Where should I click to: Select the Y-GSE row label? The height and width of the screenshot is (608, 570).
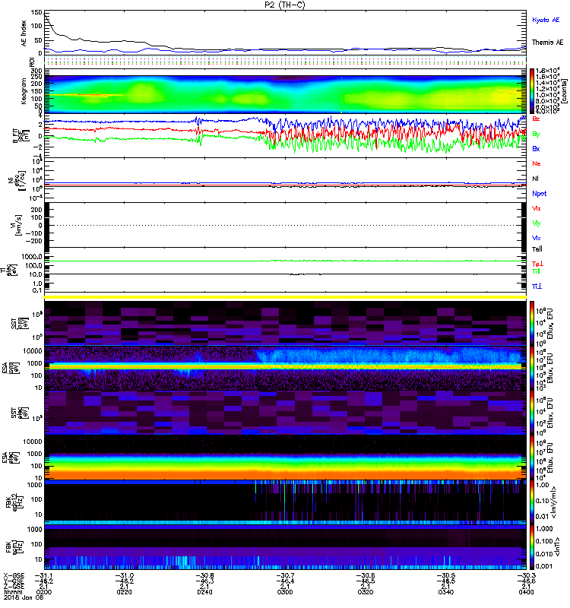pos(14,581)
